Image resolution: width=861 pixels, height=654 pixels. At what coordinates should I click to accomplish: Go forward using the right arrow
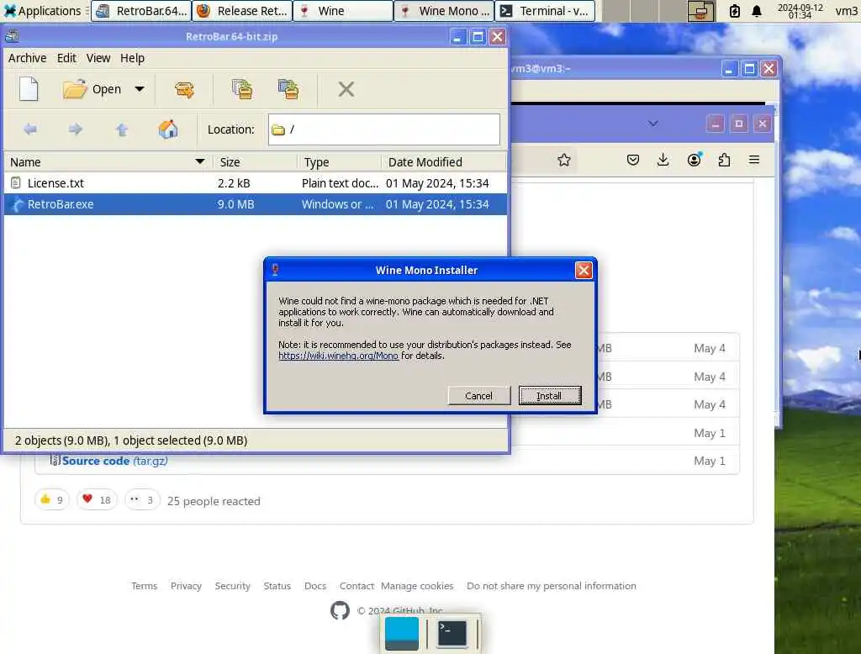tap(76, 129)
